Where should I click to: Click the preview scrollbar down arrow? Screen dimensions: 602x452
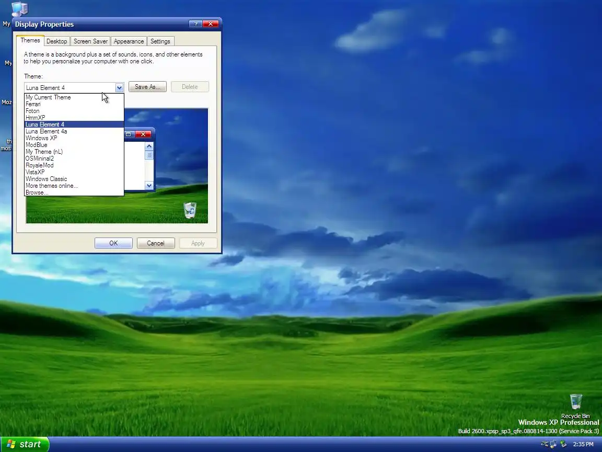tap(149, 186)
